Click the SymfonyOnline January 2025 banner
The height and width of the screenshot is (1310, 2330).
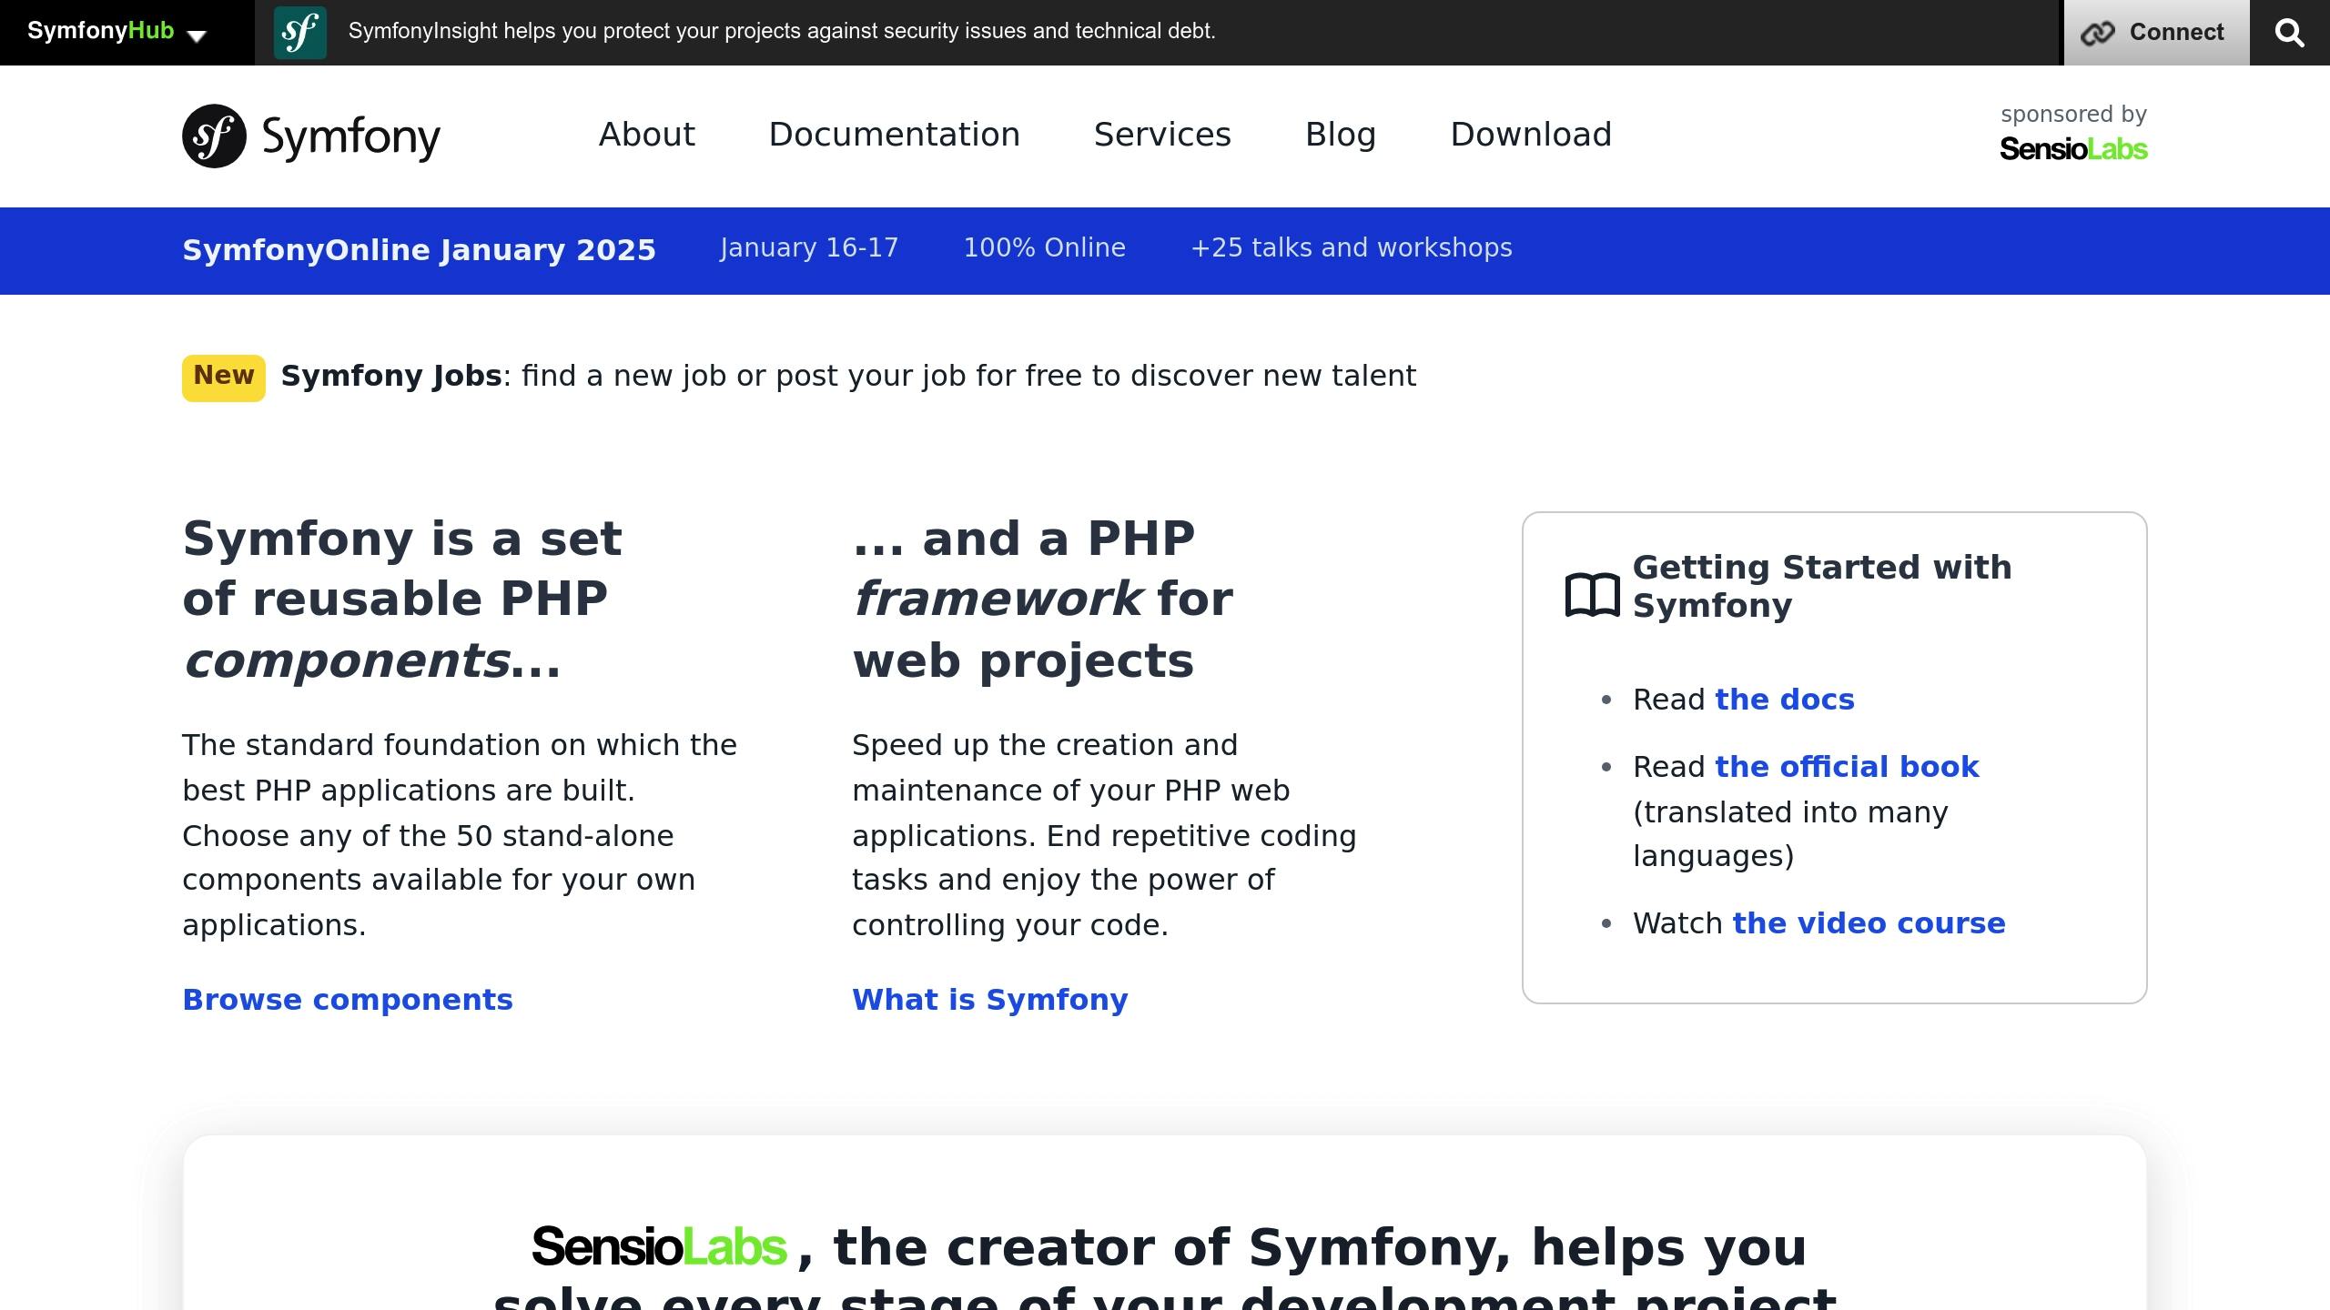pyautogui.click(x=420, y=249)
